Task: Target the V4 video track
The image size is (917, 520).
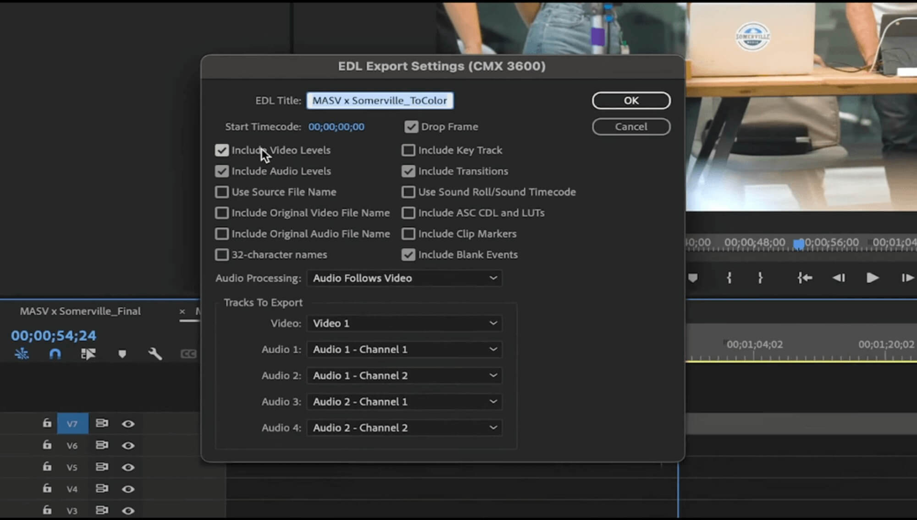Action: pos(72,489)
